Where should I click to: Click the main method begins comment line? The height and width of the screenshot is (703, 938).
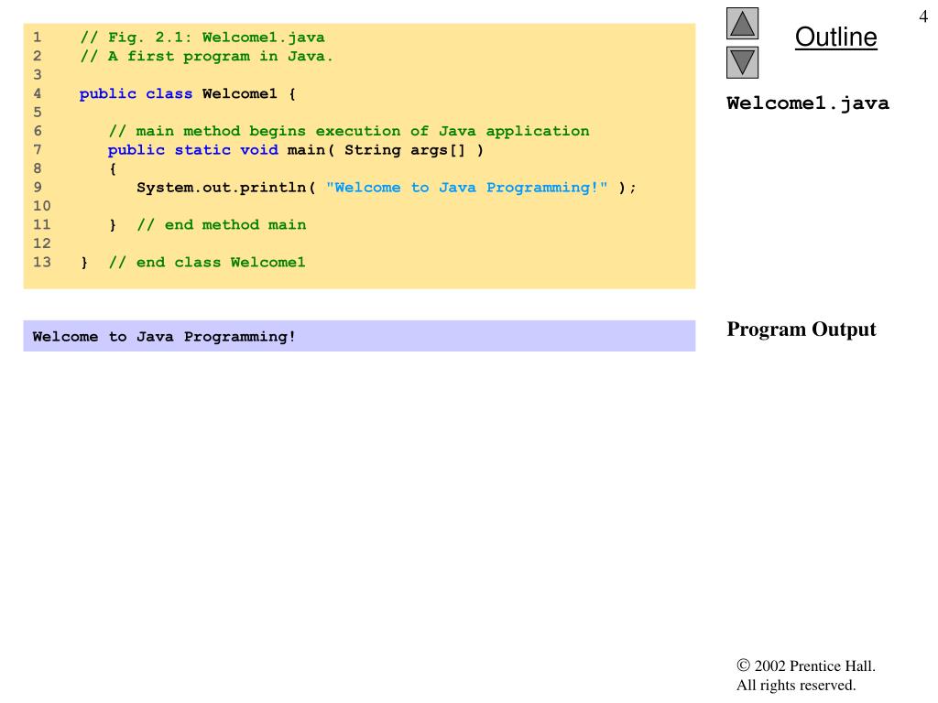coord(349,132)
